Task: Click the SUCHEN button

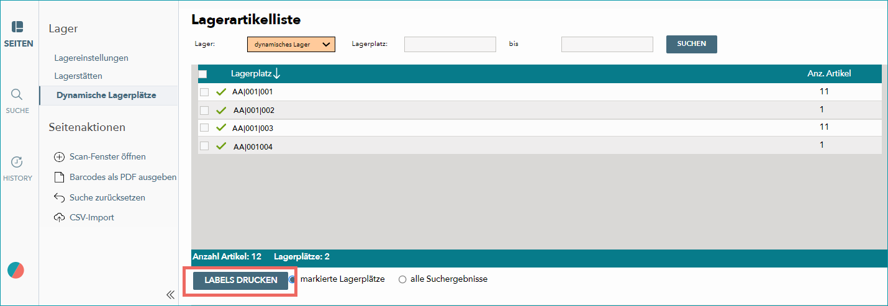Action: pos(692,44)
